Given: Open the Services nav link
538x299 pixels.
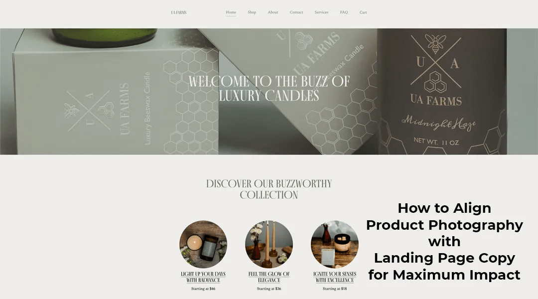Looking at the screenshot, I should (x=321, y=12).
